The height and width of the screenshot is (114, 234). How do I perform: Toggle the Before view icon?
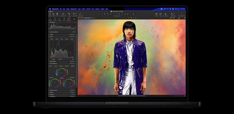coord(156,14)
